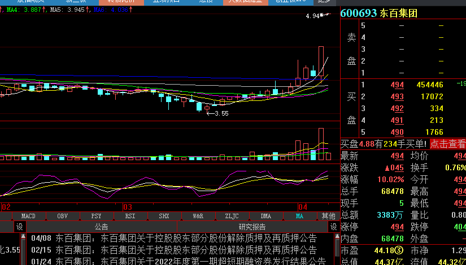466x265 pixels.
Task: Open the 01/24 financing bond result announcement
Action: tap(178, 262)
